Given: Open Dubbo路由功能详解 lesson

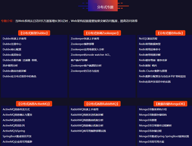Looking at the screenshot, I should [x=15, y=71].
